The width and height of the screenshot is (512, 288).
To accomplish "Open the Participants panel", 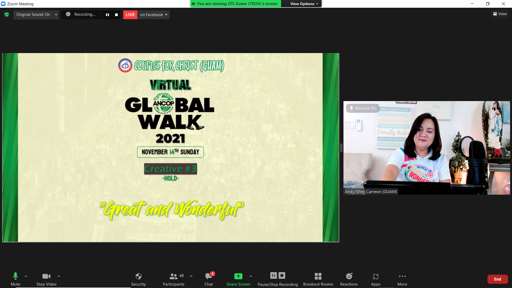I will click(x=174, y=279).
